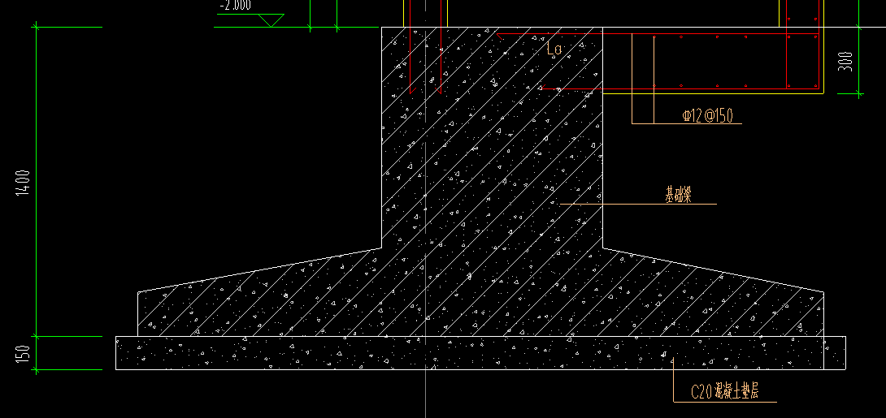The image size is (886, 418).
Task: Select the 300 dimension text
Action: (845, 62)
